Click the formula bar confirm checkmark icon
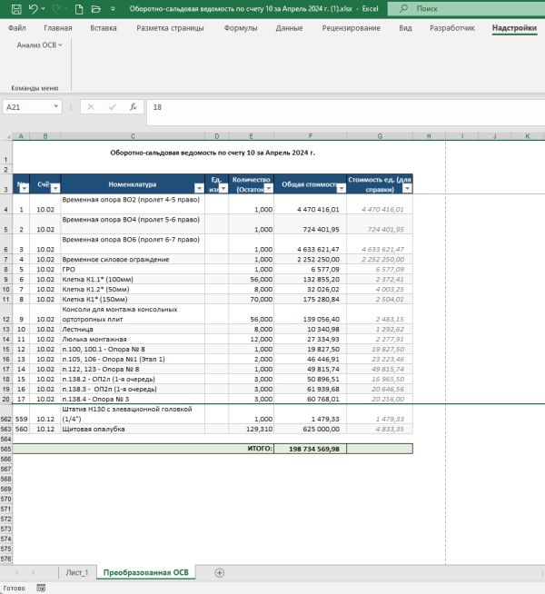The height and width of the screenshot is (594, 545). (112, 106)
